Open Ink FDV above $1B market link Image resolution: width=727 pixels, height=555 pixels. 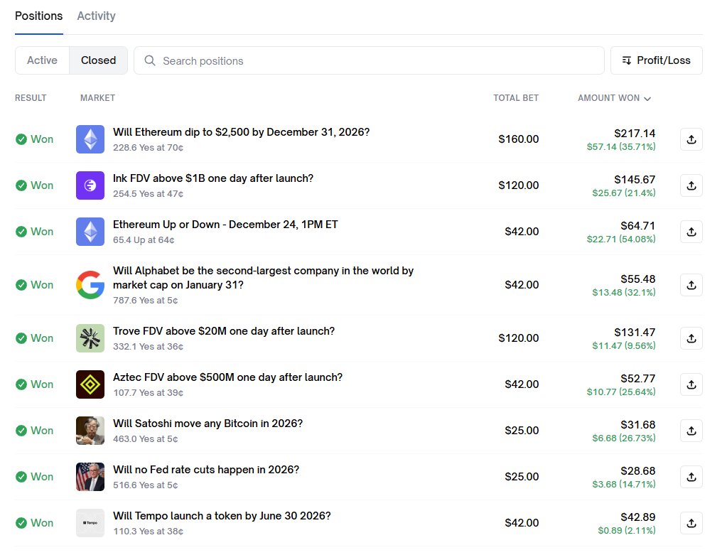pos(213,178)
